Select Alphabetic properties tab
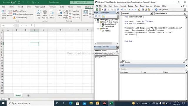Image resolution: width=188 pixels, height=106 pixels. point(98,54)
